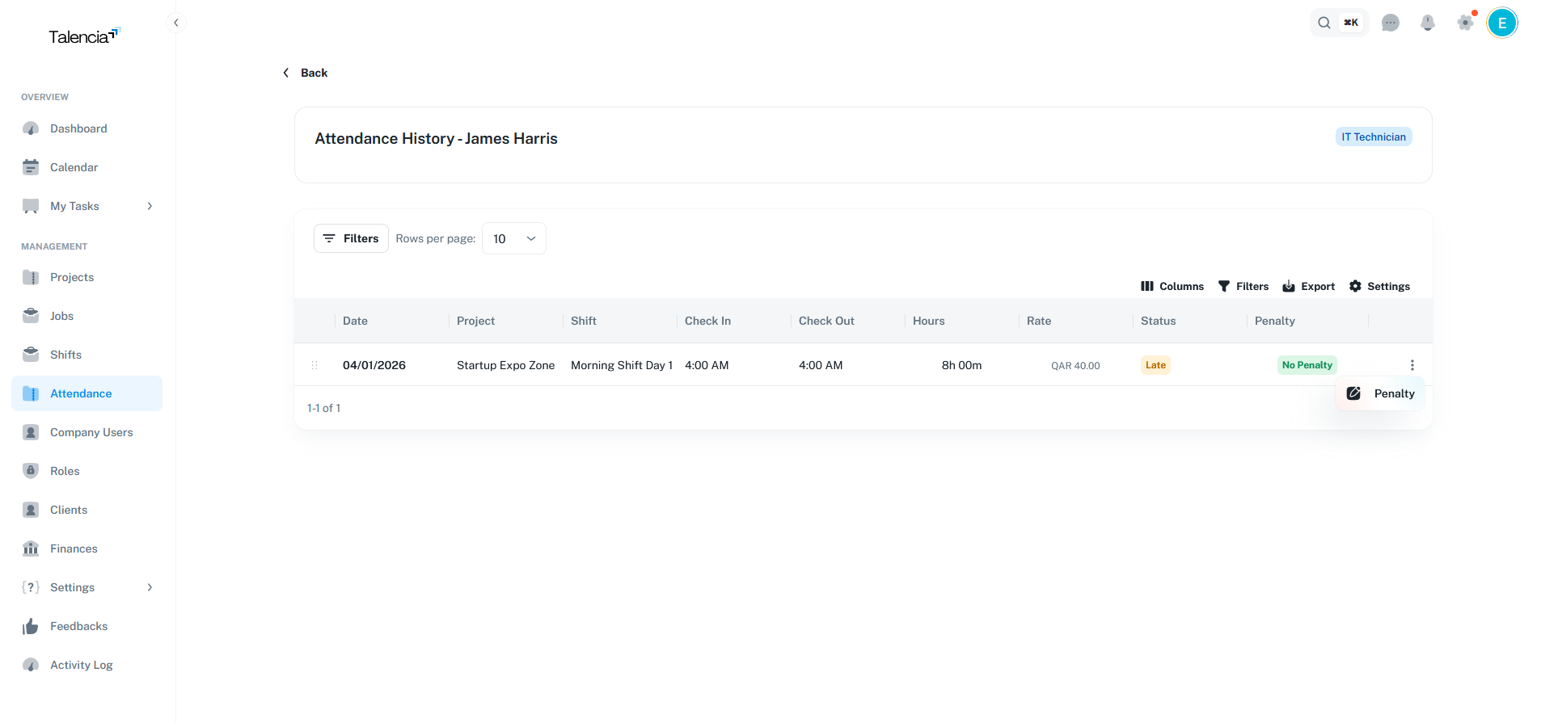Click the 04/01/2026 date cell
Viewport: 1541px width, 723px height.
[374, 365]
